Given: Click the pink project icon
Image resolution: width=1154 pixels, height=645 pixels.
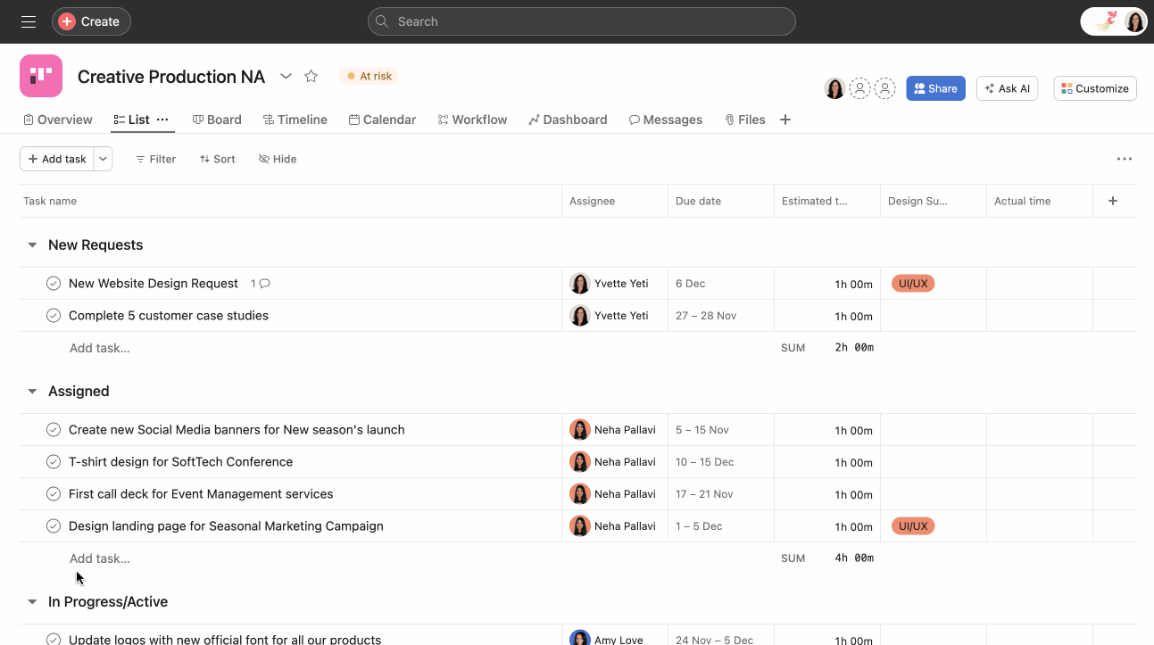Looking at the screenshot, I should coord(41,76).
